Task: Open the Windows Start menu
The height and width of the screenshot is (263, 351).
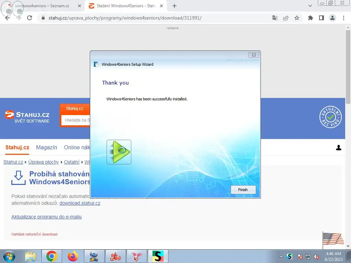Action: (x=9, y=256)
